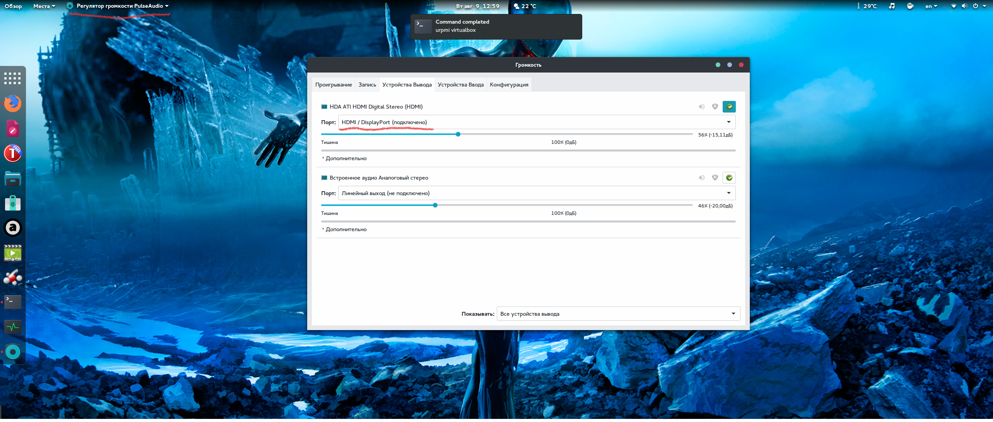Screen dimensions: 993x422
Task: Expand Дополнительно under the HDMI device
Action: (344, 158)
